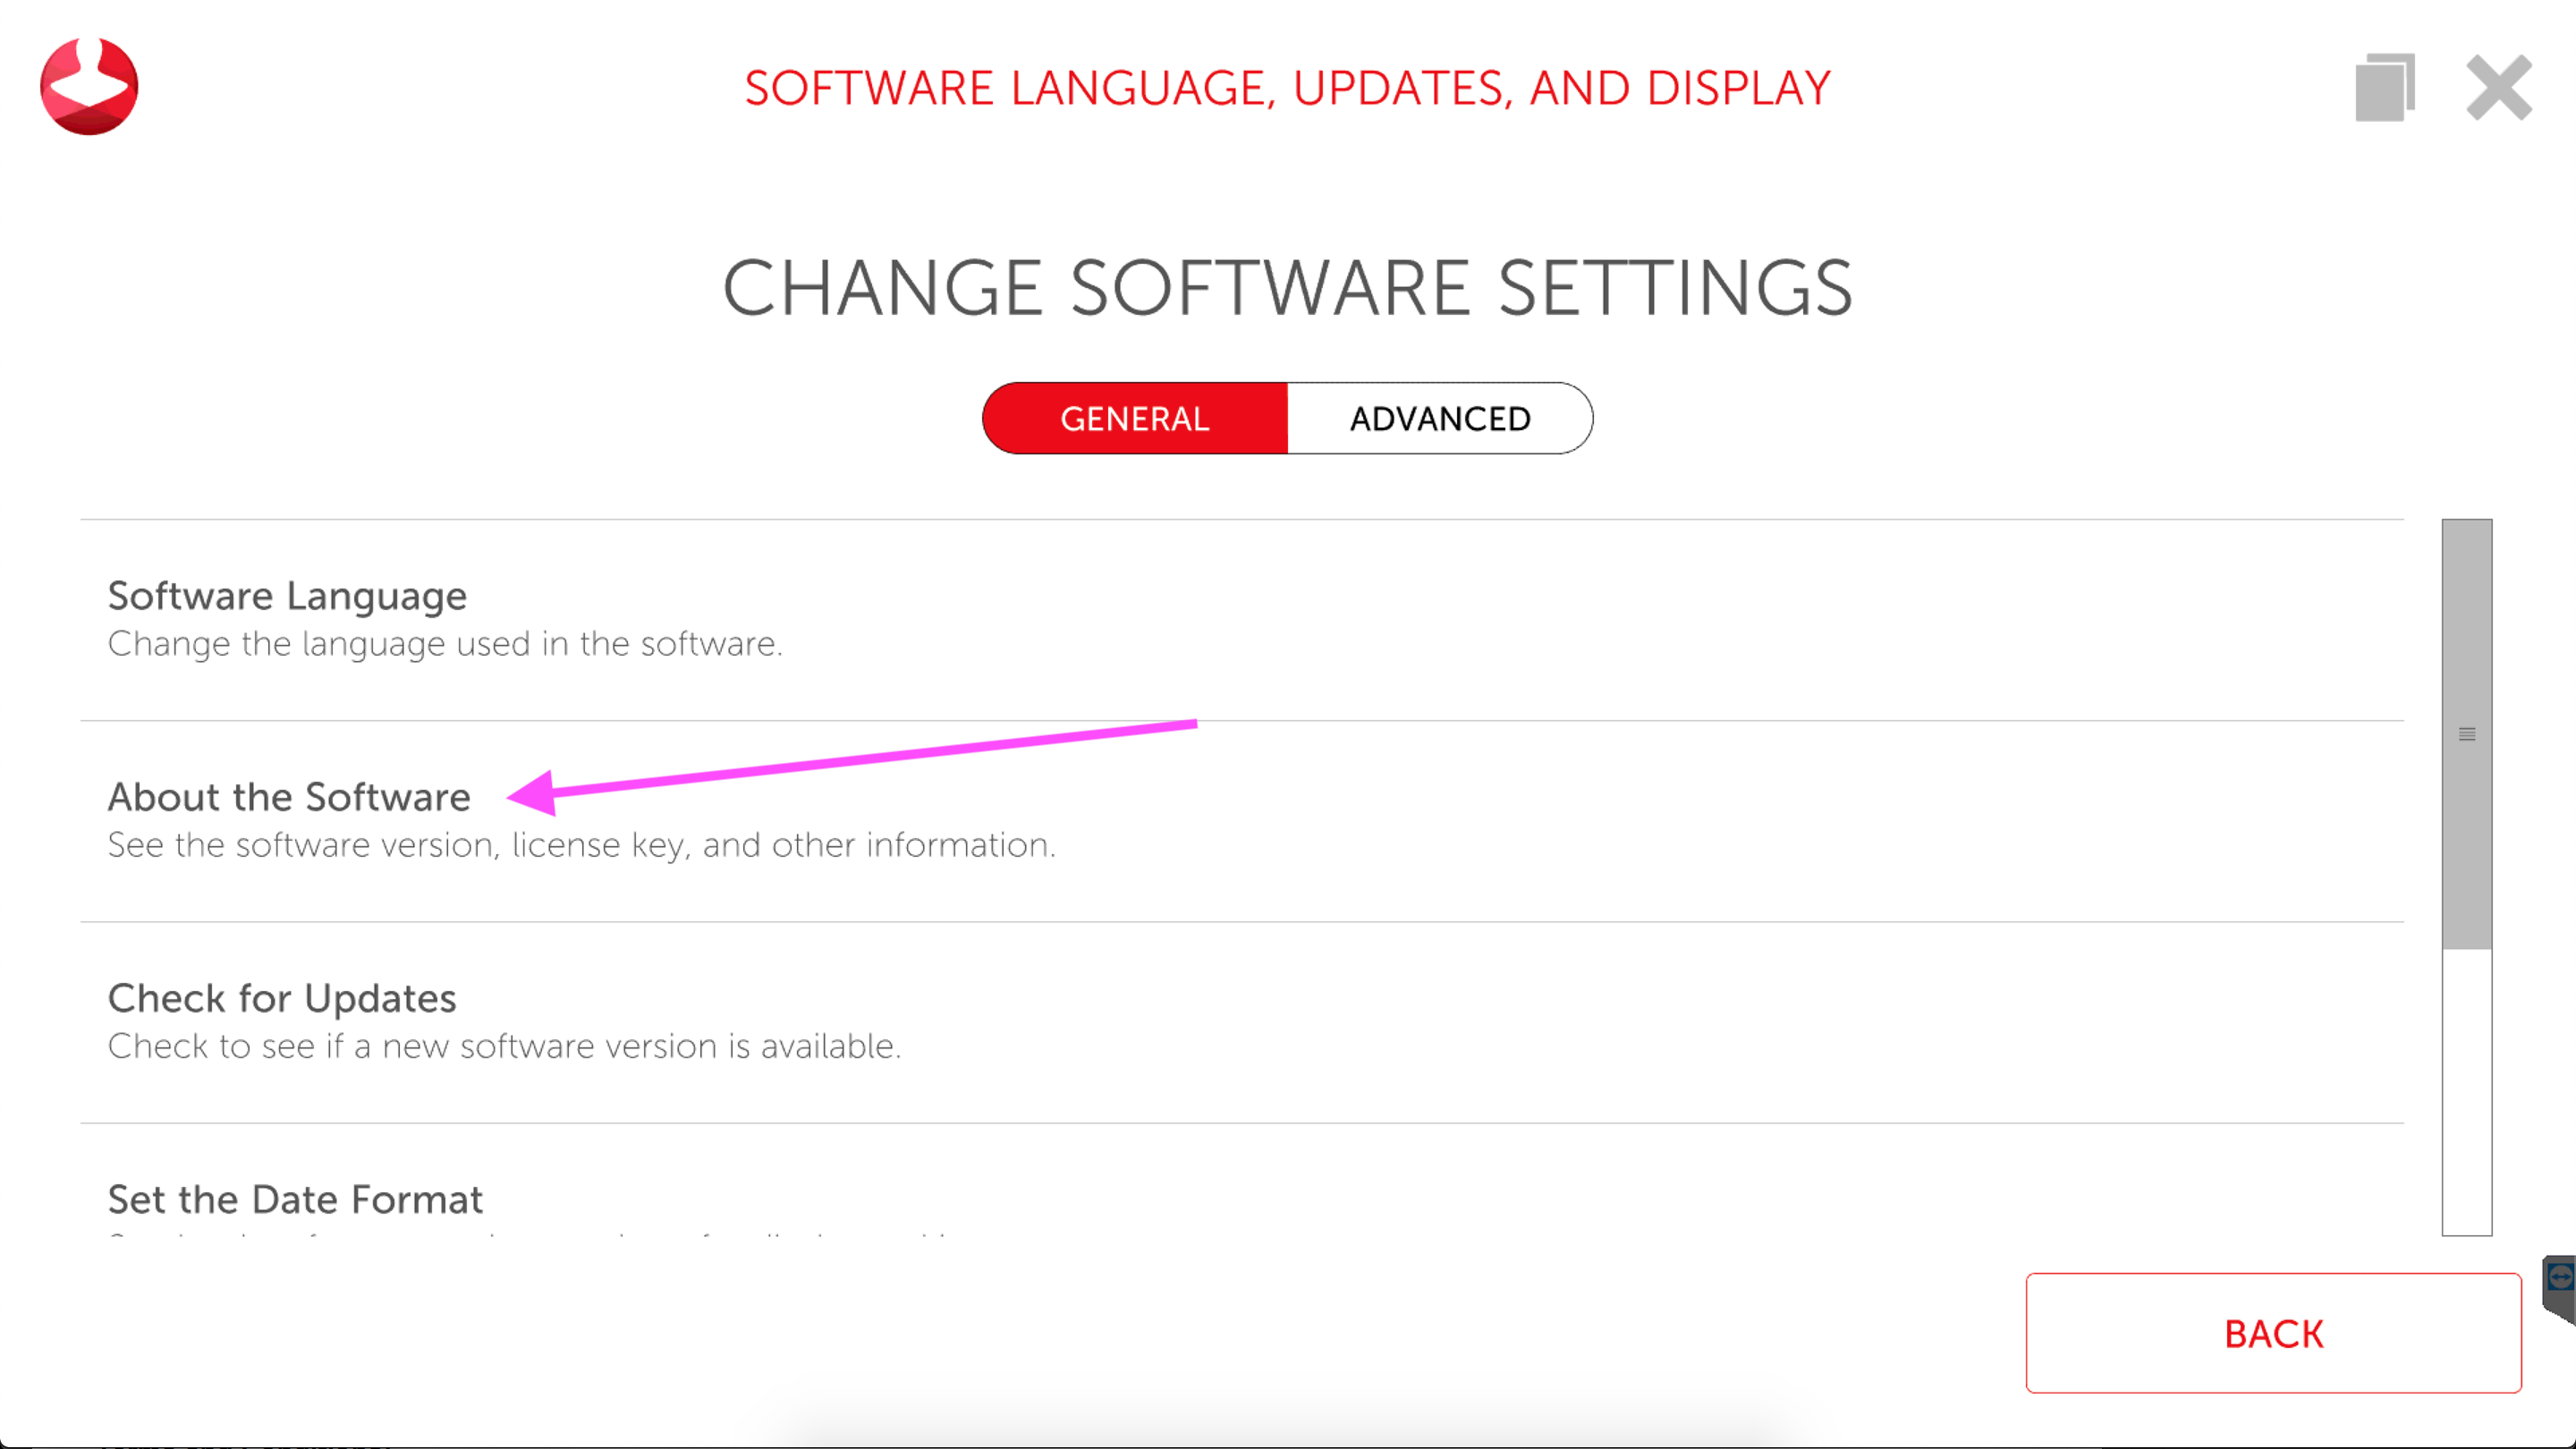Viewport: 2576px width, 1449px height.
Task: Open the TeamViewer side panel icon
Action: coord(2562,1277)
